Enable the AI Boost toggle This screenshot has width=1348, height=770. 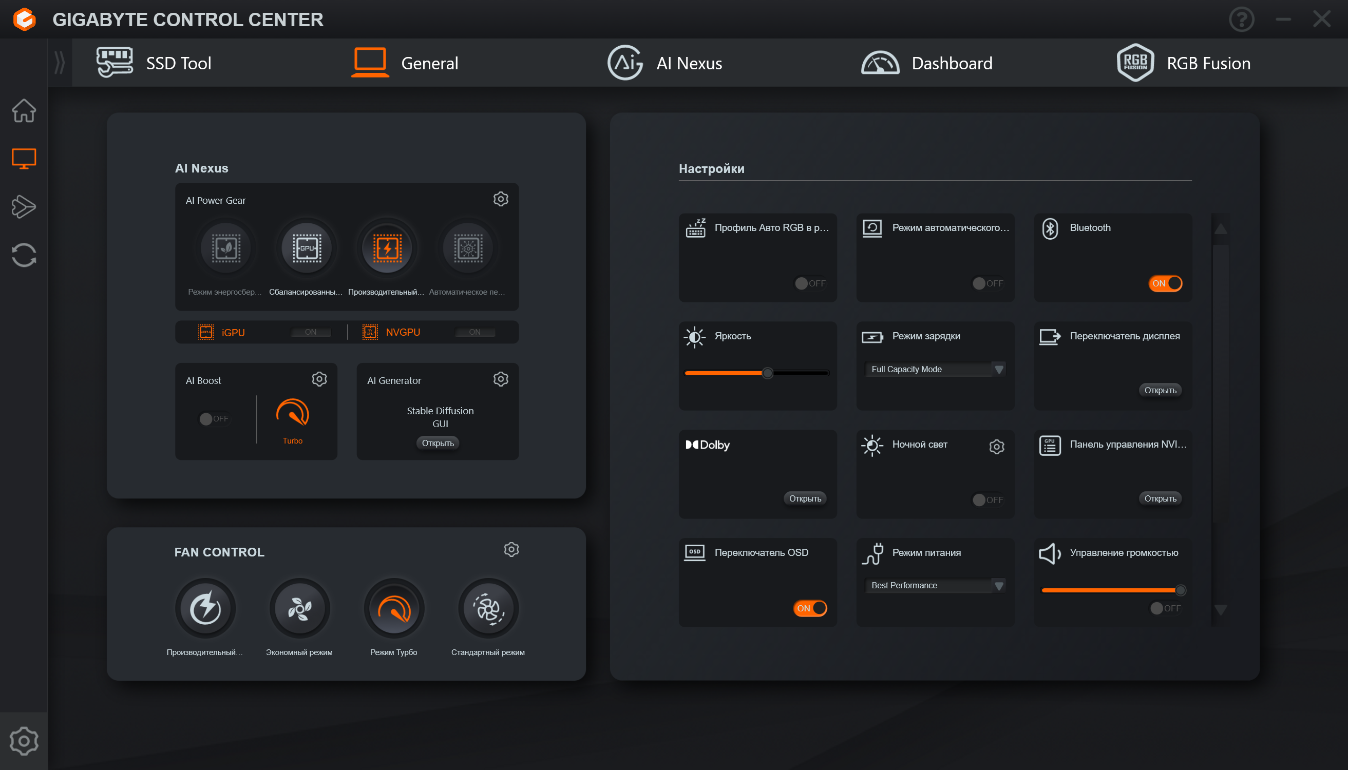tap(214, 419)
